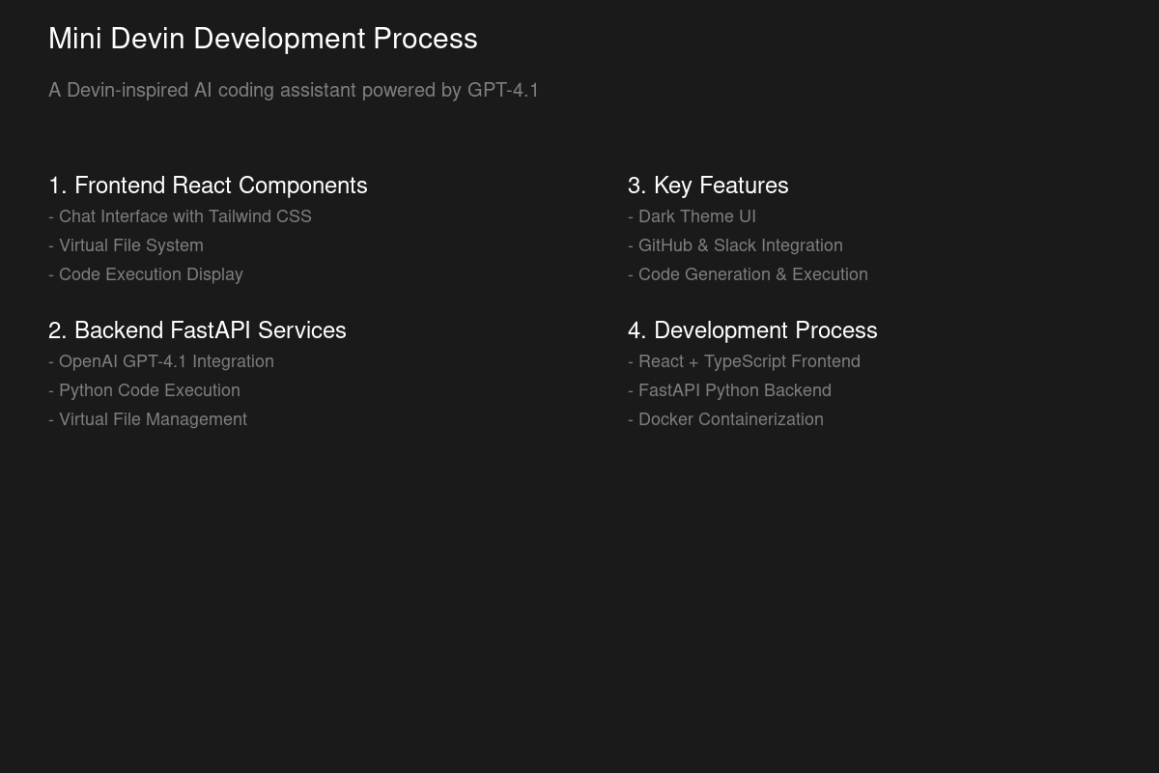Select Code Execution Display bullet

click(x=146, y=274)
